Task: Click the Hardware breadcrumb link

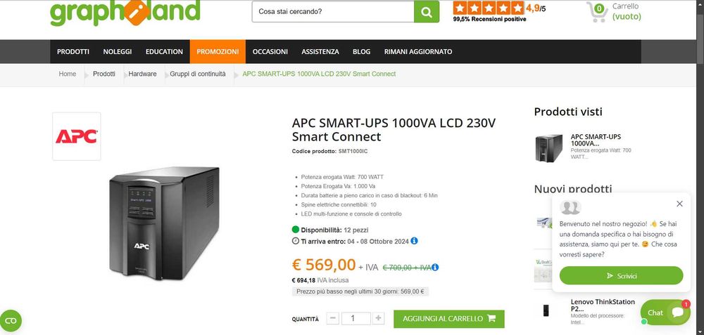Action: [142, 74]
